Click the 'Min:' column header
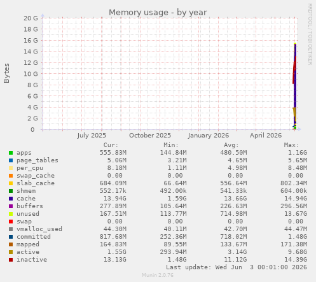Viewport: 316px width, 282px height. pos(171,145)
